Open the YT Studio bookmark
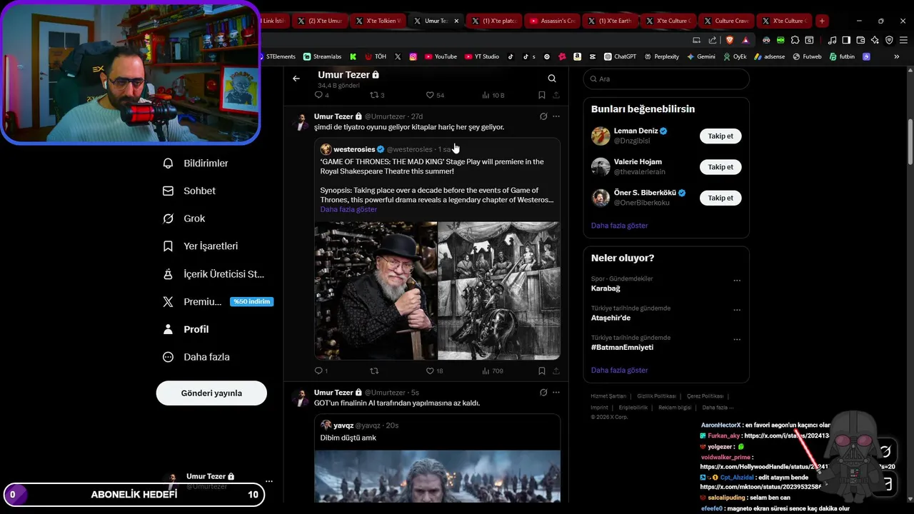The image size is (914, 514). point(481,56)
